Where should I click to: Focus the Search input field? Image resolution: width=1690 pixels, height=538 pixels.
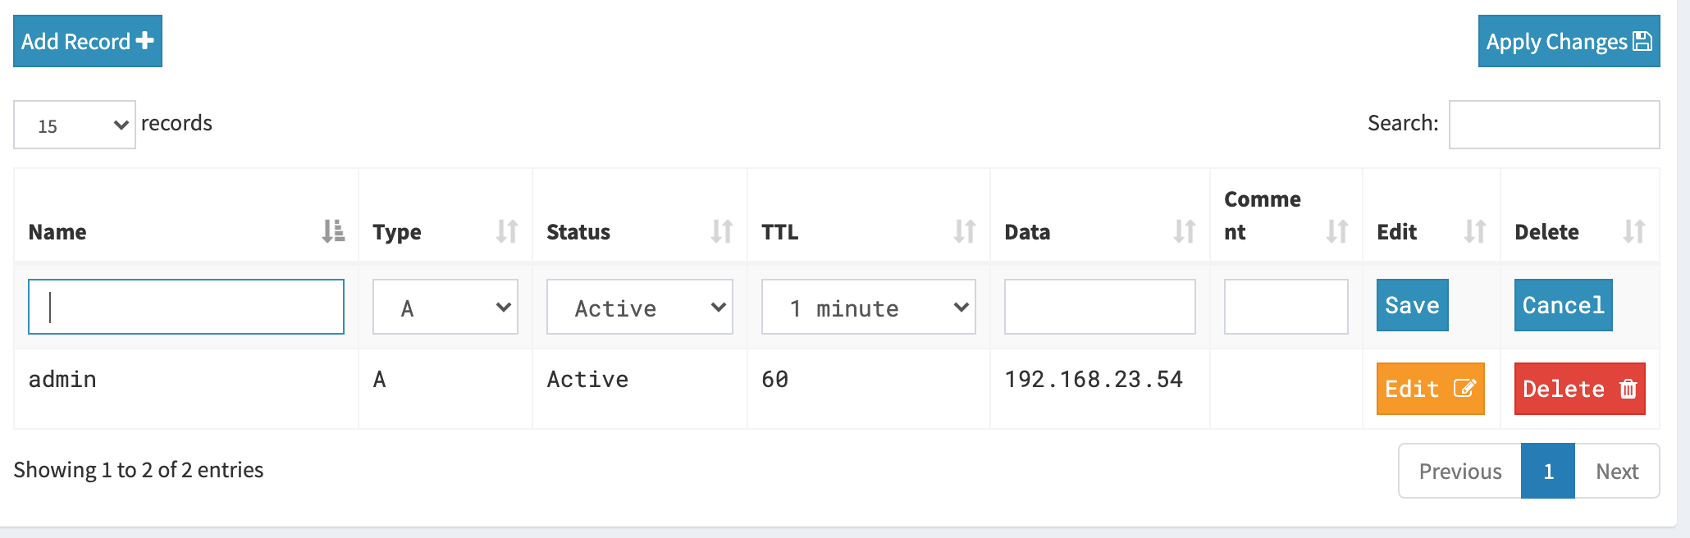pos(1555,125)
